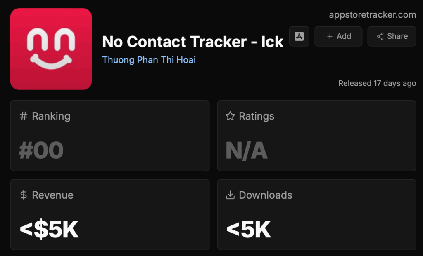Click the download icon beside Downloads

pos(230,195)
